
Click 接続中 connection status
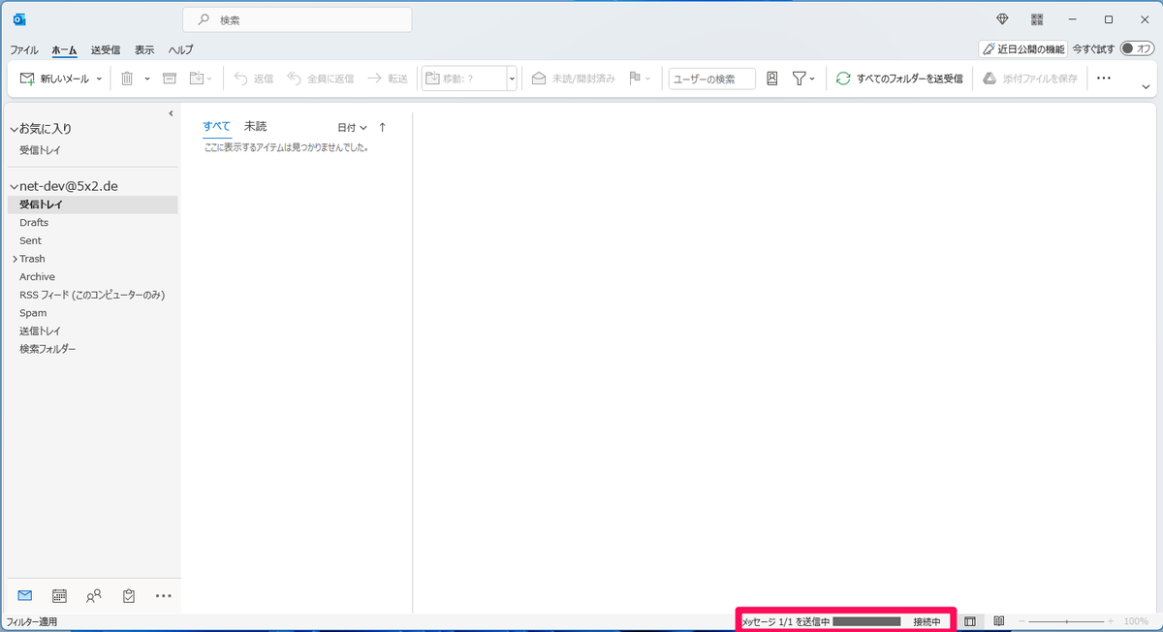[x=927, y=621]
